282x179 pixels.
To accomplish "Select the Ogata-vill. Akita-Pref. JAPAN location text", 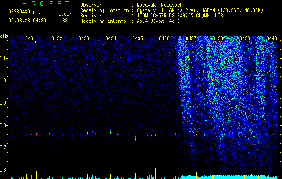I will click(200, 10).
